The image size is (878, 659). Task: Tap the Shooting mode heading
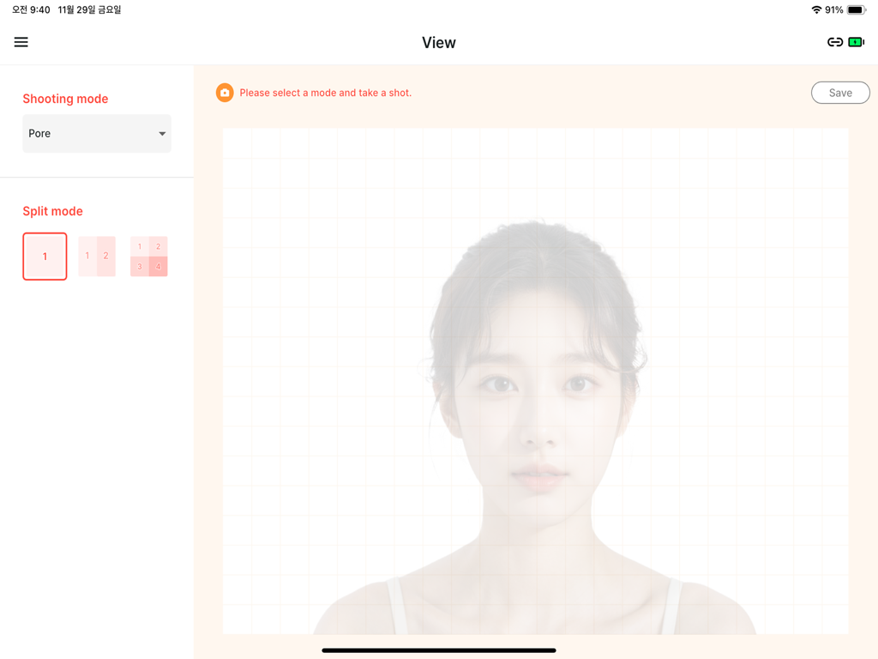click(x=65, y=99)
